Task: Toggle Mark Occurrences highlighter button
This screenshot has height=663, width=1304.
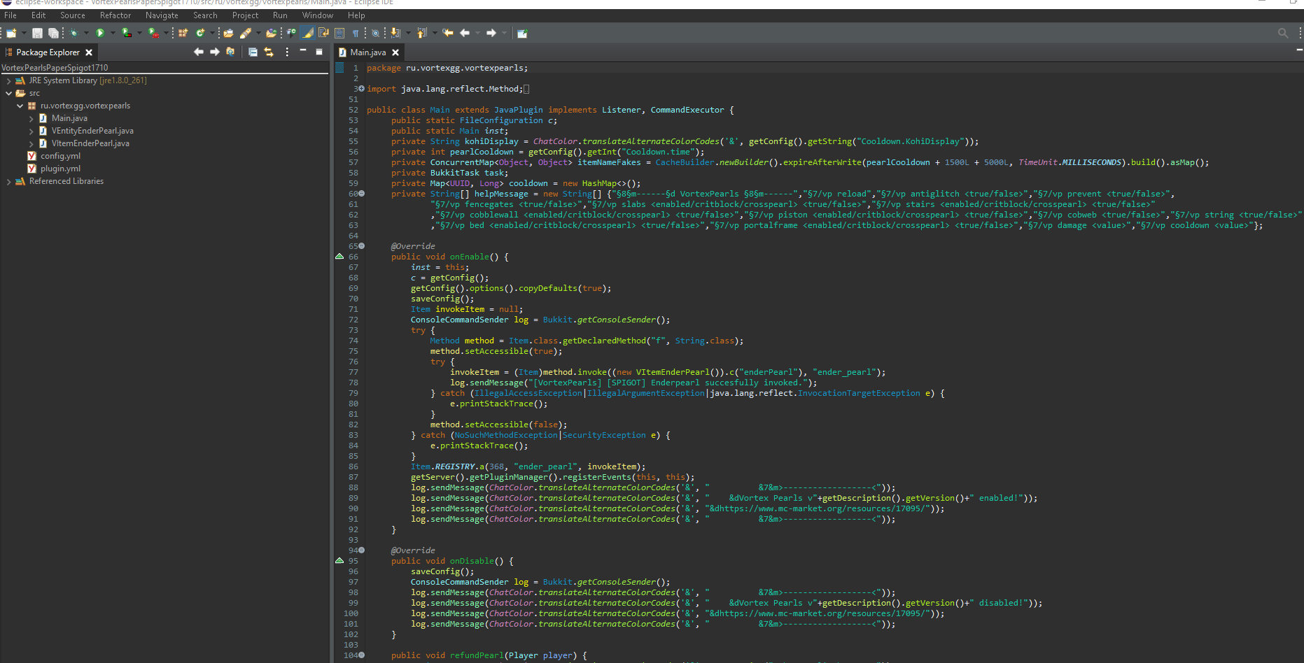Action: click(308, 33)
